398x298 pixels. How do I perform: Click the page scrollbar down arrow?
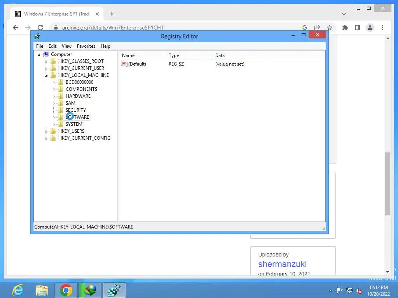coord(388,272)
